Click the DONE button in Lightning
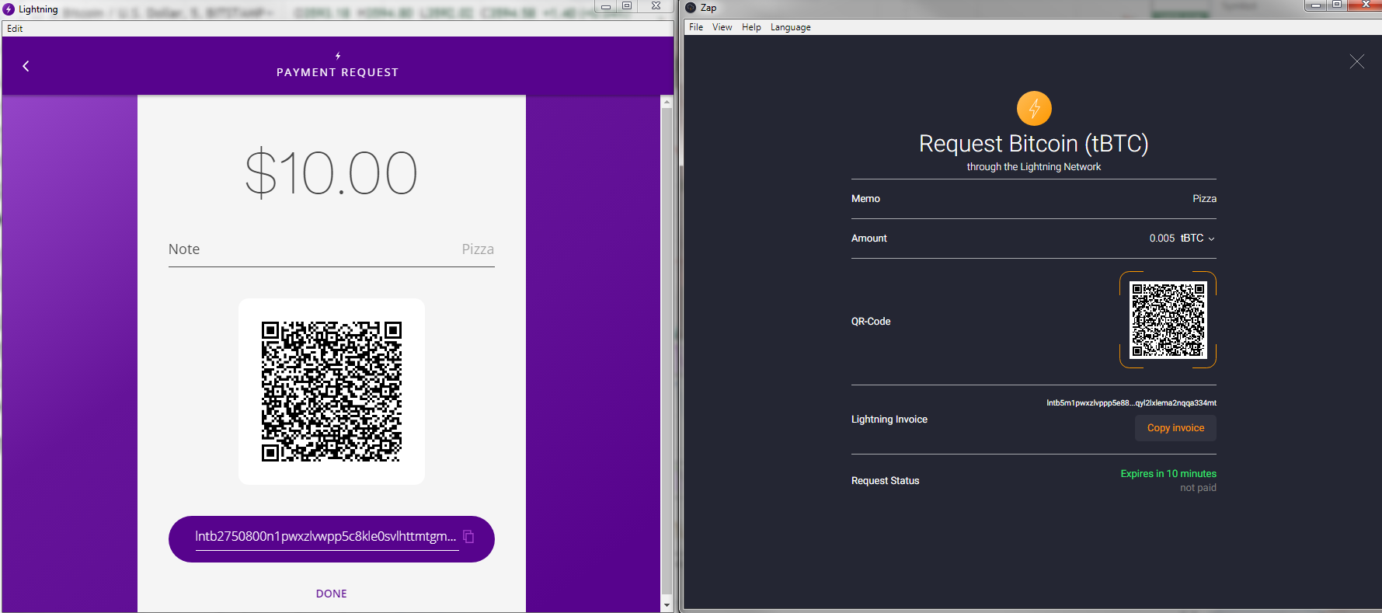Image resolution: width=1382 pixels, height=613 pixels. click(332, 594)
